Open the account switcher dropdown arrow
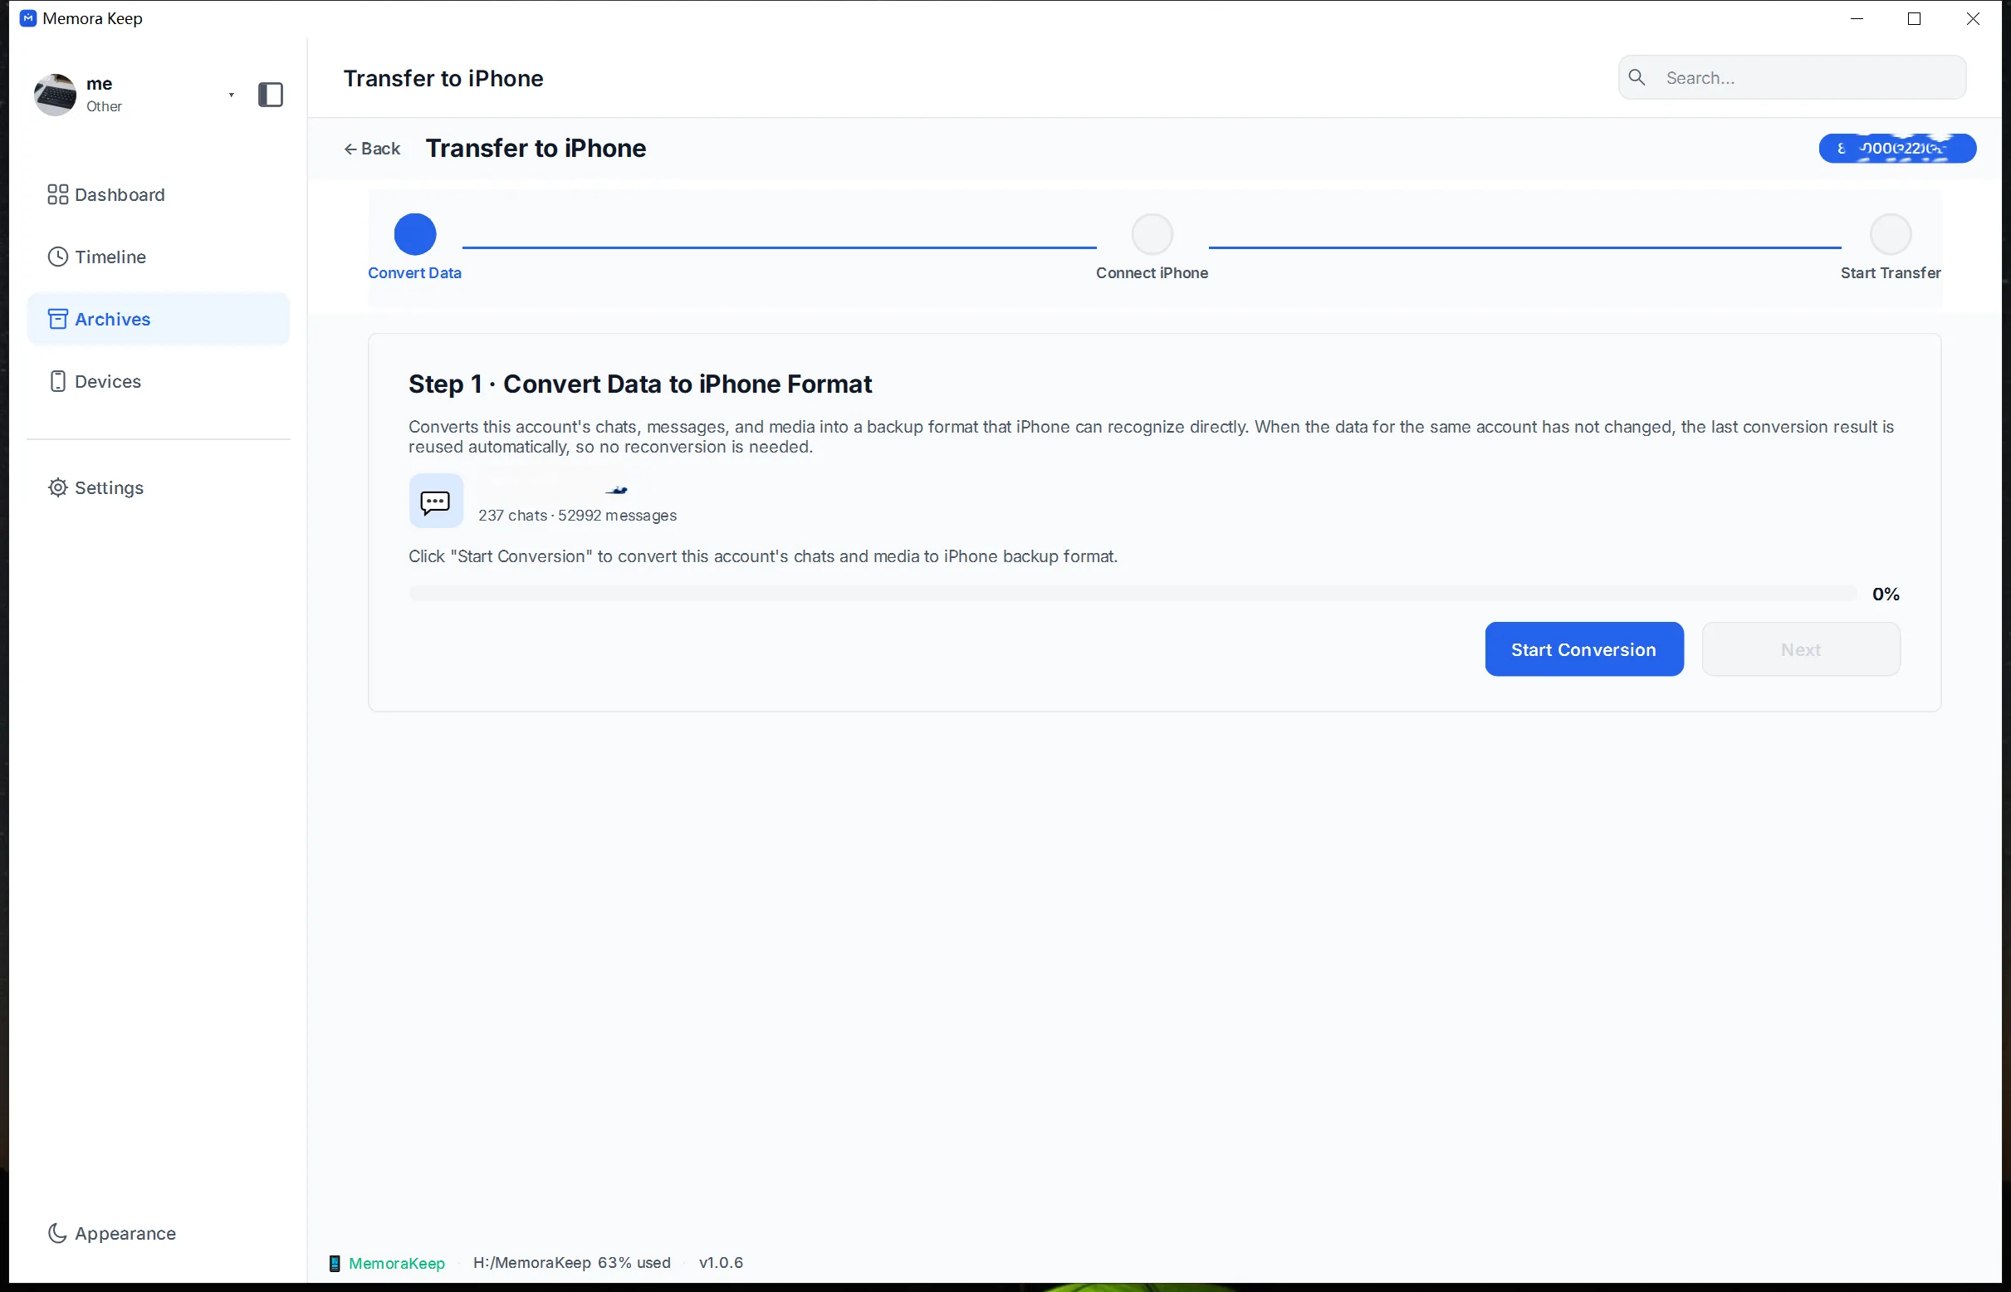This screenshot has width=2011, height=1292. [x=232, y=95]
